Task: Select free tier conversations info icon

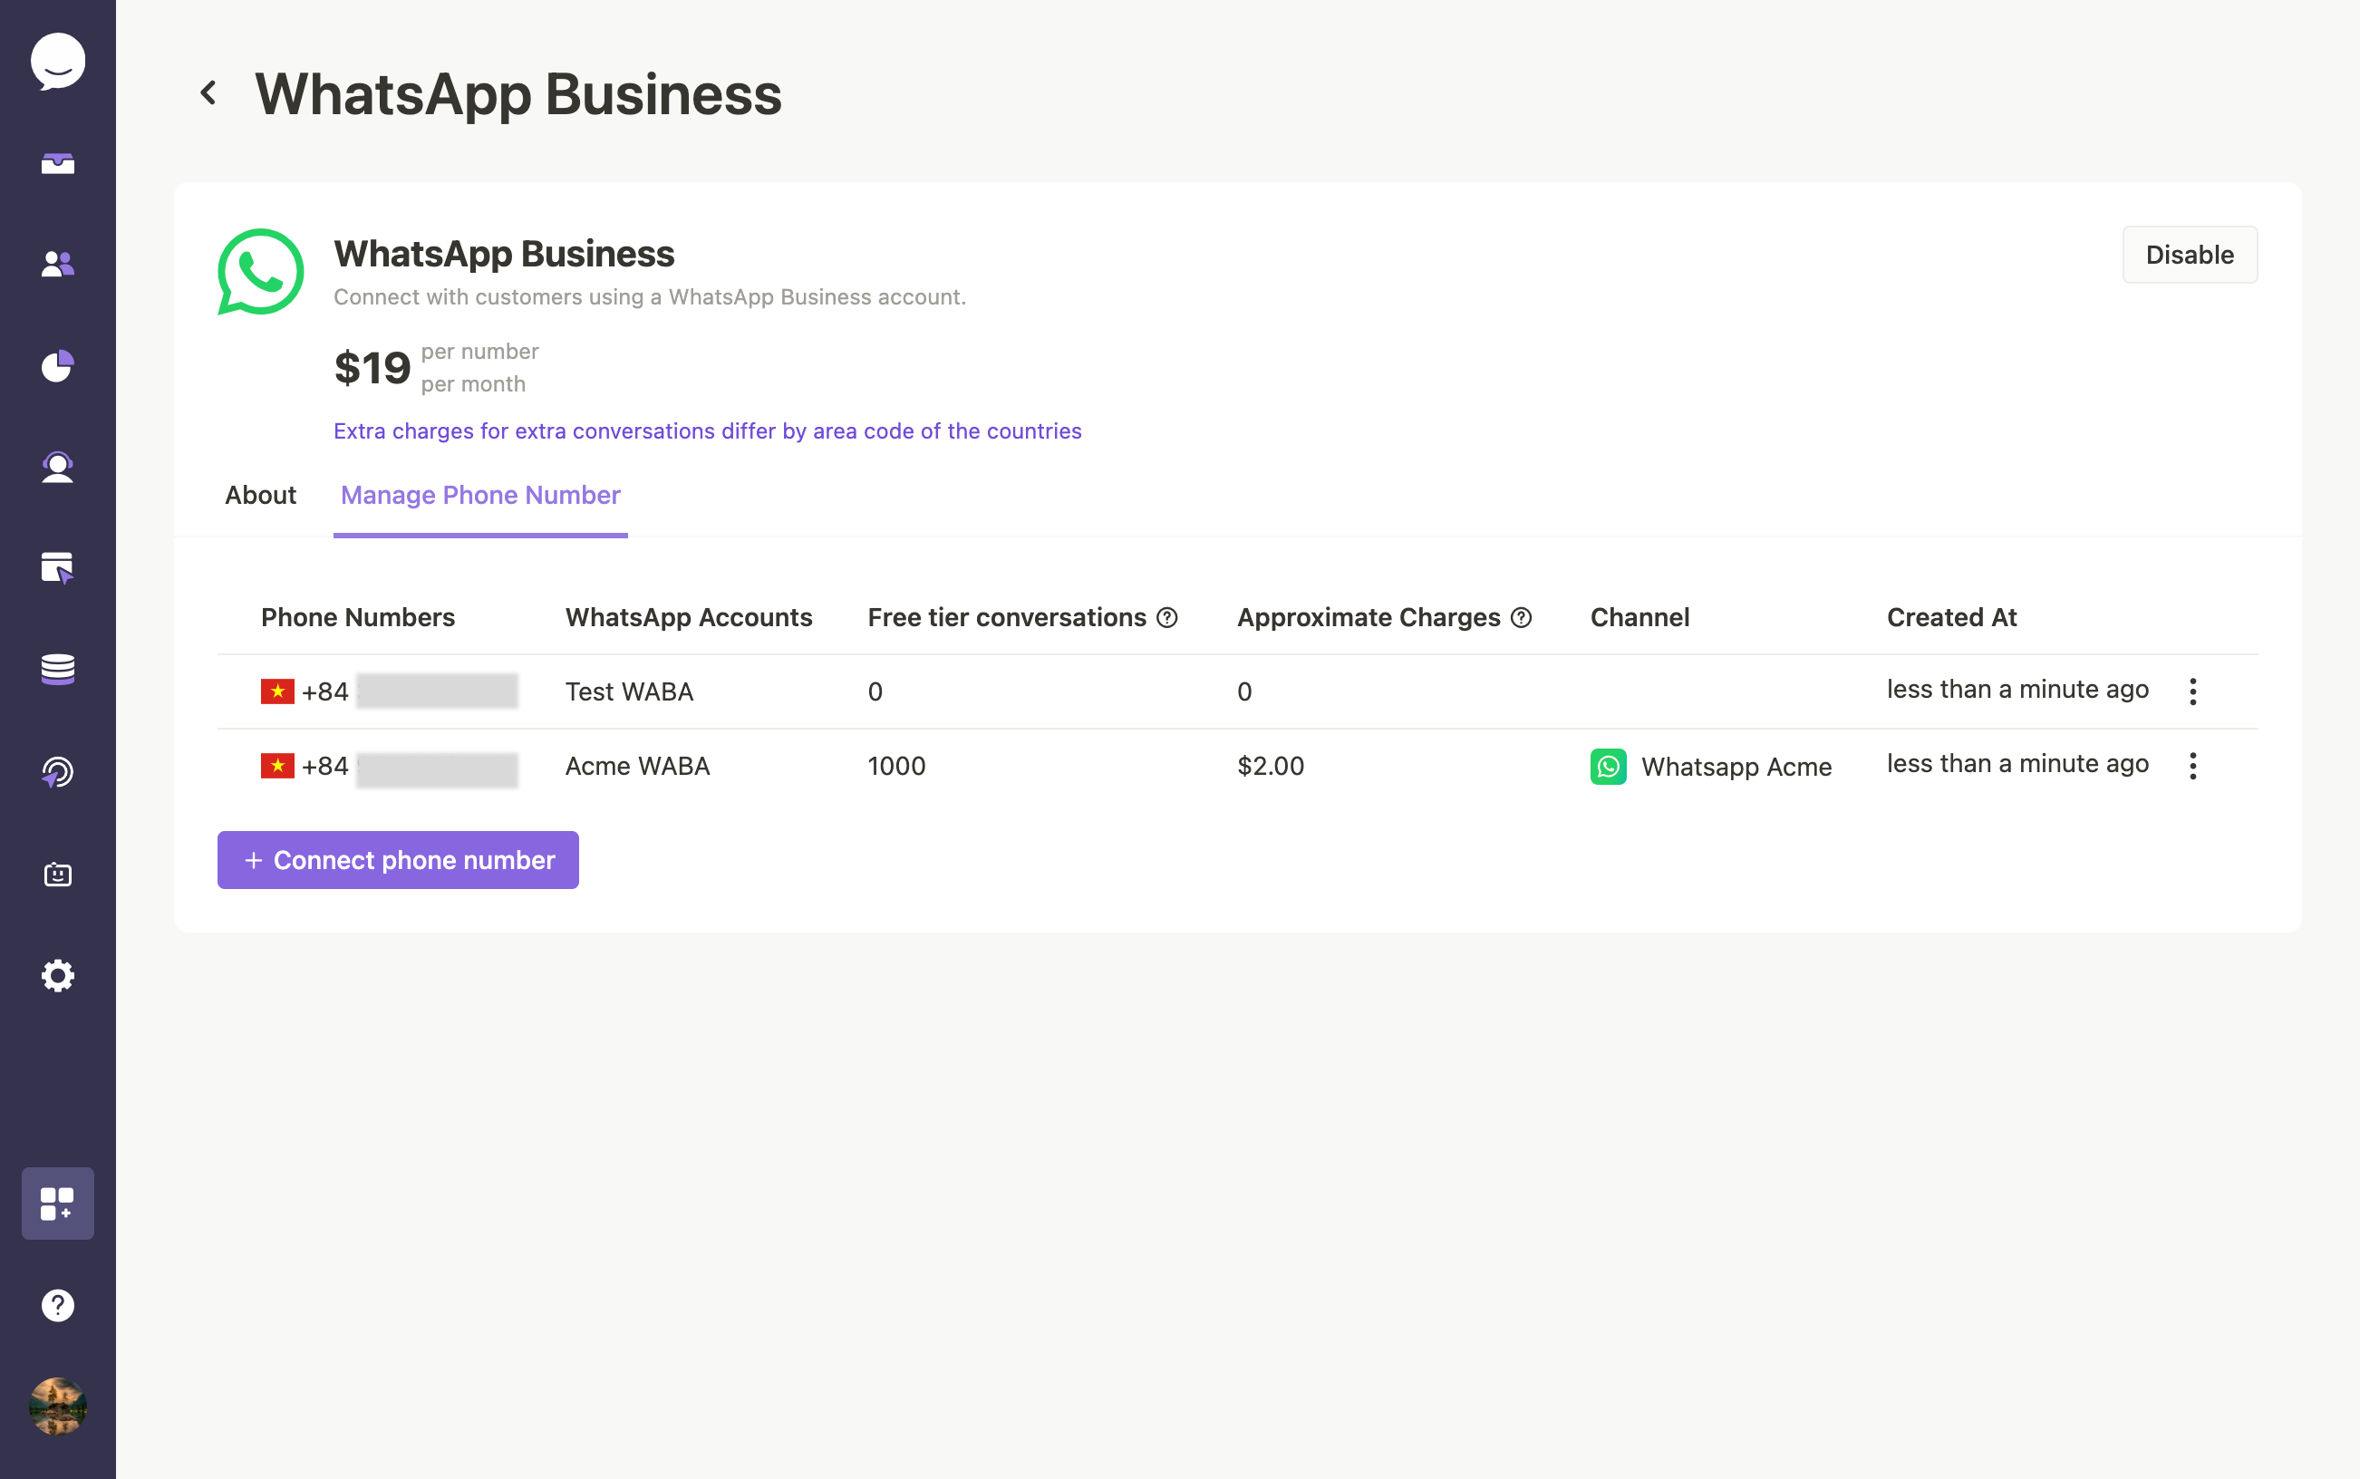Action: coord(1167,617)
